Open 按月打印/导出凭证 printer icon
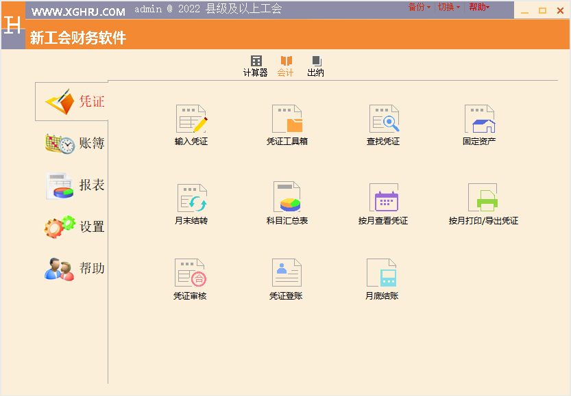 [x=483, y=199]
